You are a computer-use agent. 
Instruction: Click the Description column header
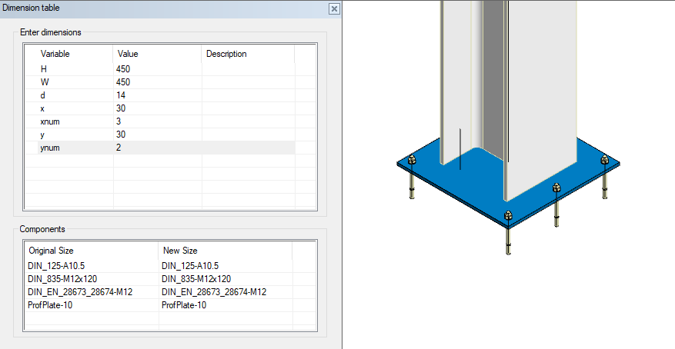(226, 54)
